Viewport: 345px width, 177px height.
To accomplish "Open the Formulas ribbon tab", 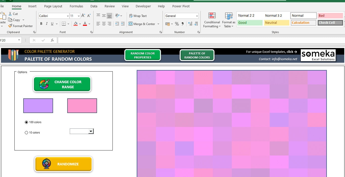I will (76, 6).
